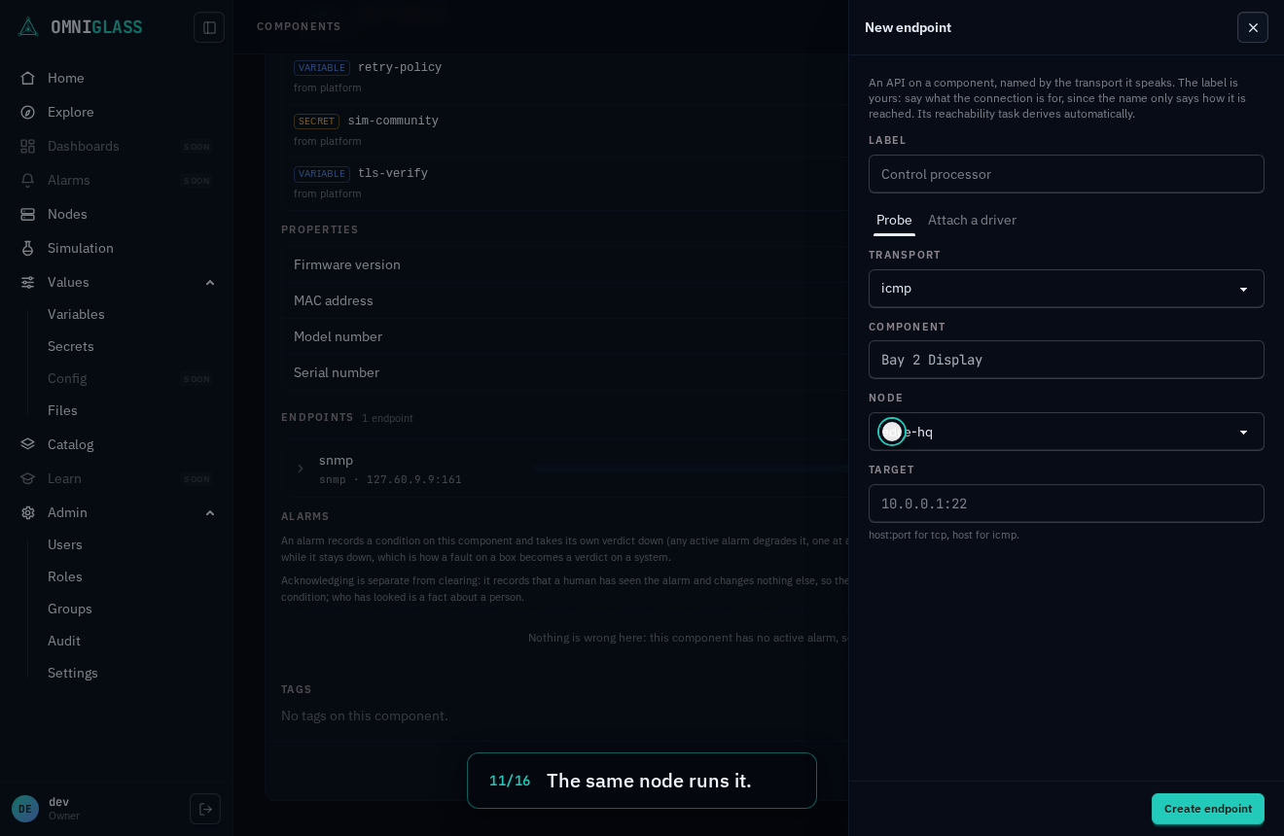Click the retry-policy variable row
The width and height of the screenshot is (1284, 836).
click(564, 77)
